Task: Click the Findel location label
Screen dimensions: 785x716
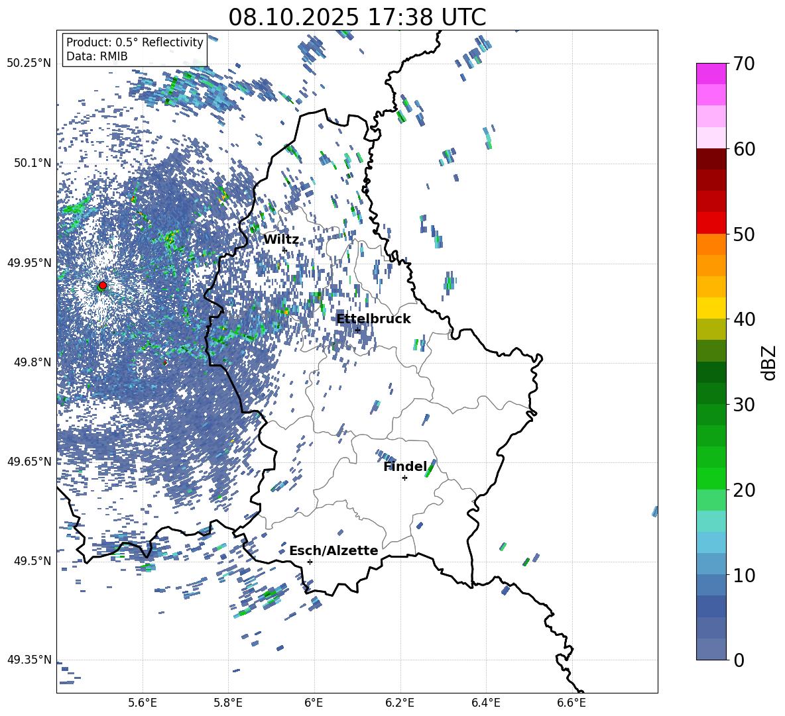Action: (406, 466)
